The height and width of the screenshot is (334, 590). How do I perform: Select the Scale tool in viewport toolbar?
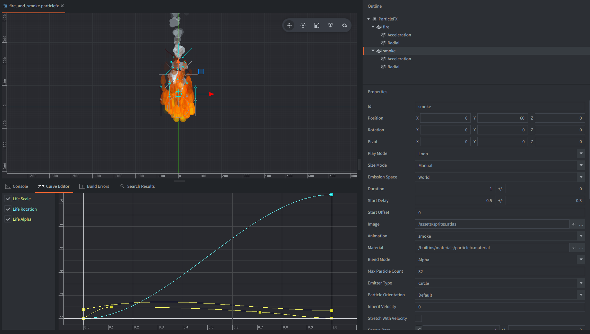pyautogui.click(x=317, y=25)
